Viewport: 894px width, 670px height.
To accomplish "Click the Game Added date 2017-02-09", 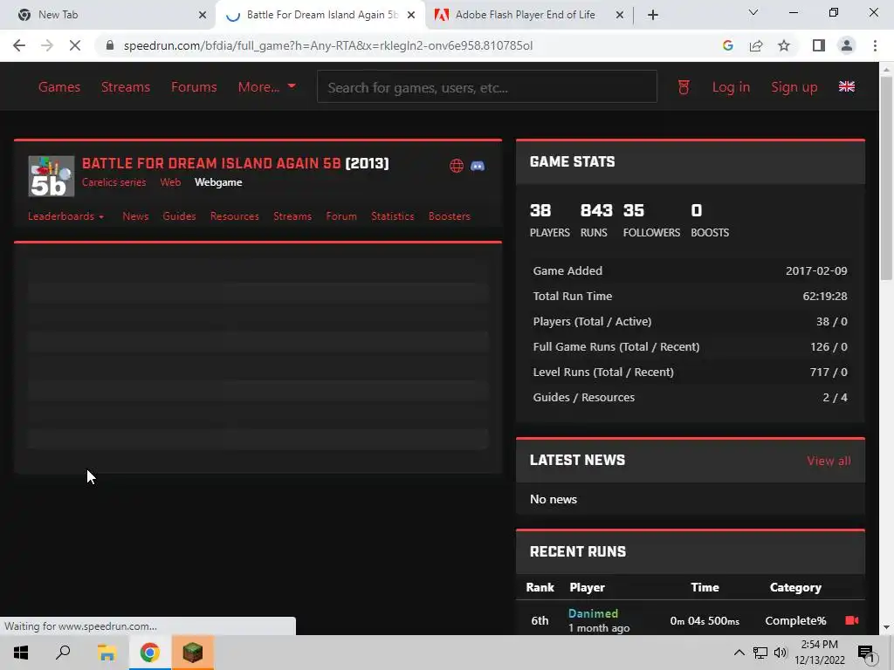I will [x=816, y=270].
